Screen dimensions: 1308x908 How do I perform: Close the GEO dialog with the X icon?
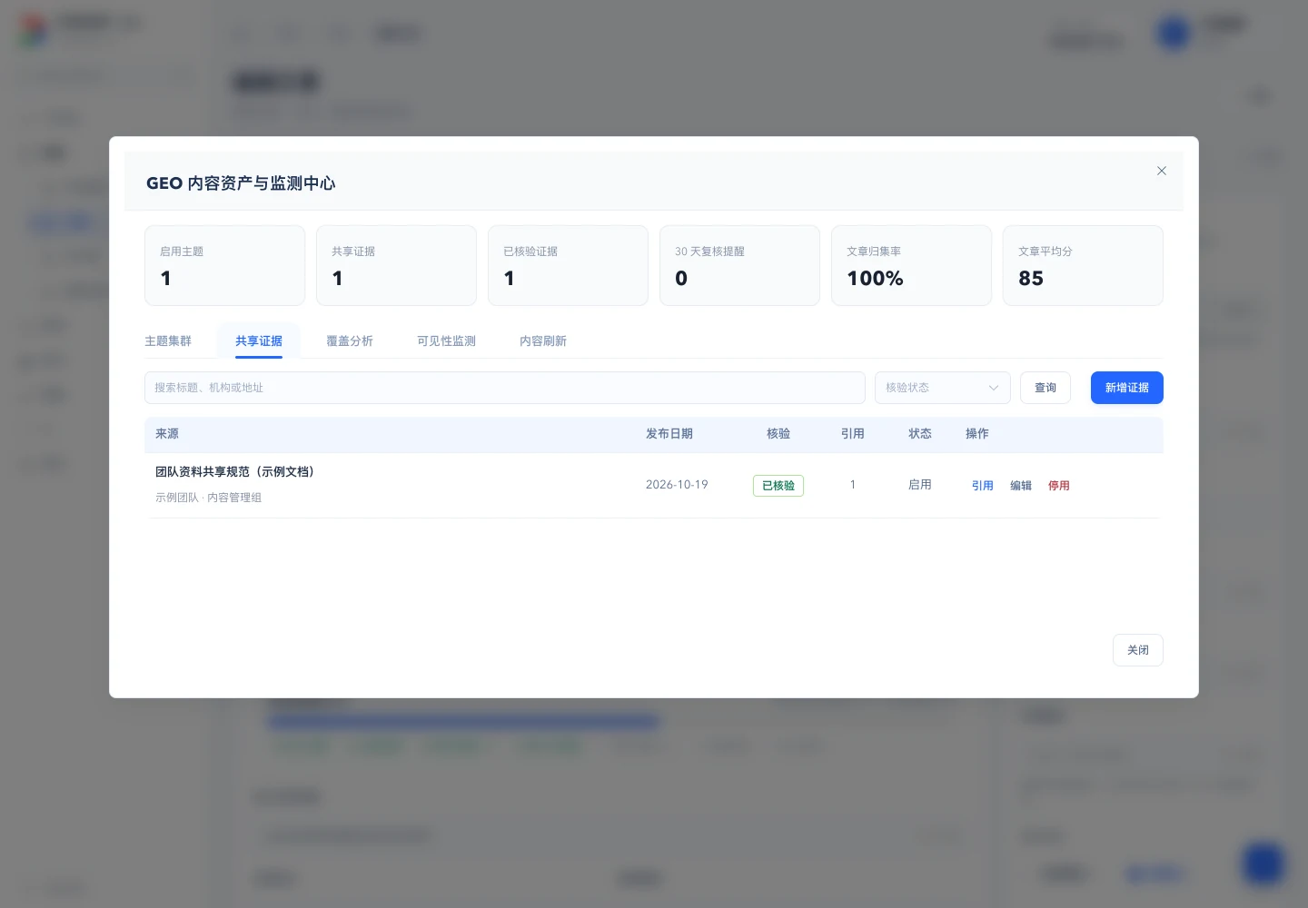pyautogui.click(x=1161, y=171)
